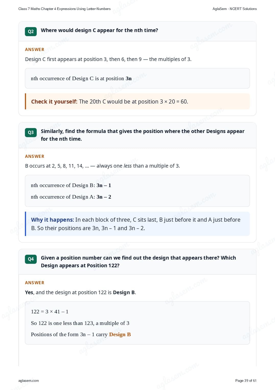Click the aglasem.com footer link
This screenshot has width=275, height=390.
(29, 381)
